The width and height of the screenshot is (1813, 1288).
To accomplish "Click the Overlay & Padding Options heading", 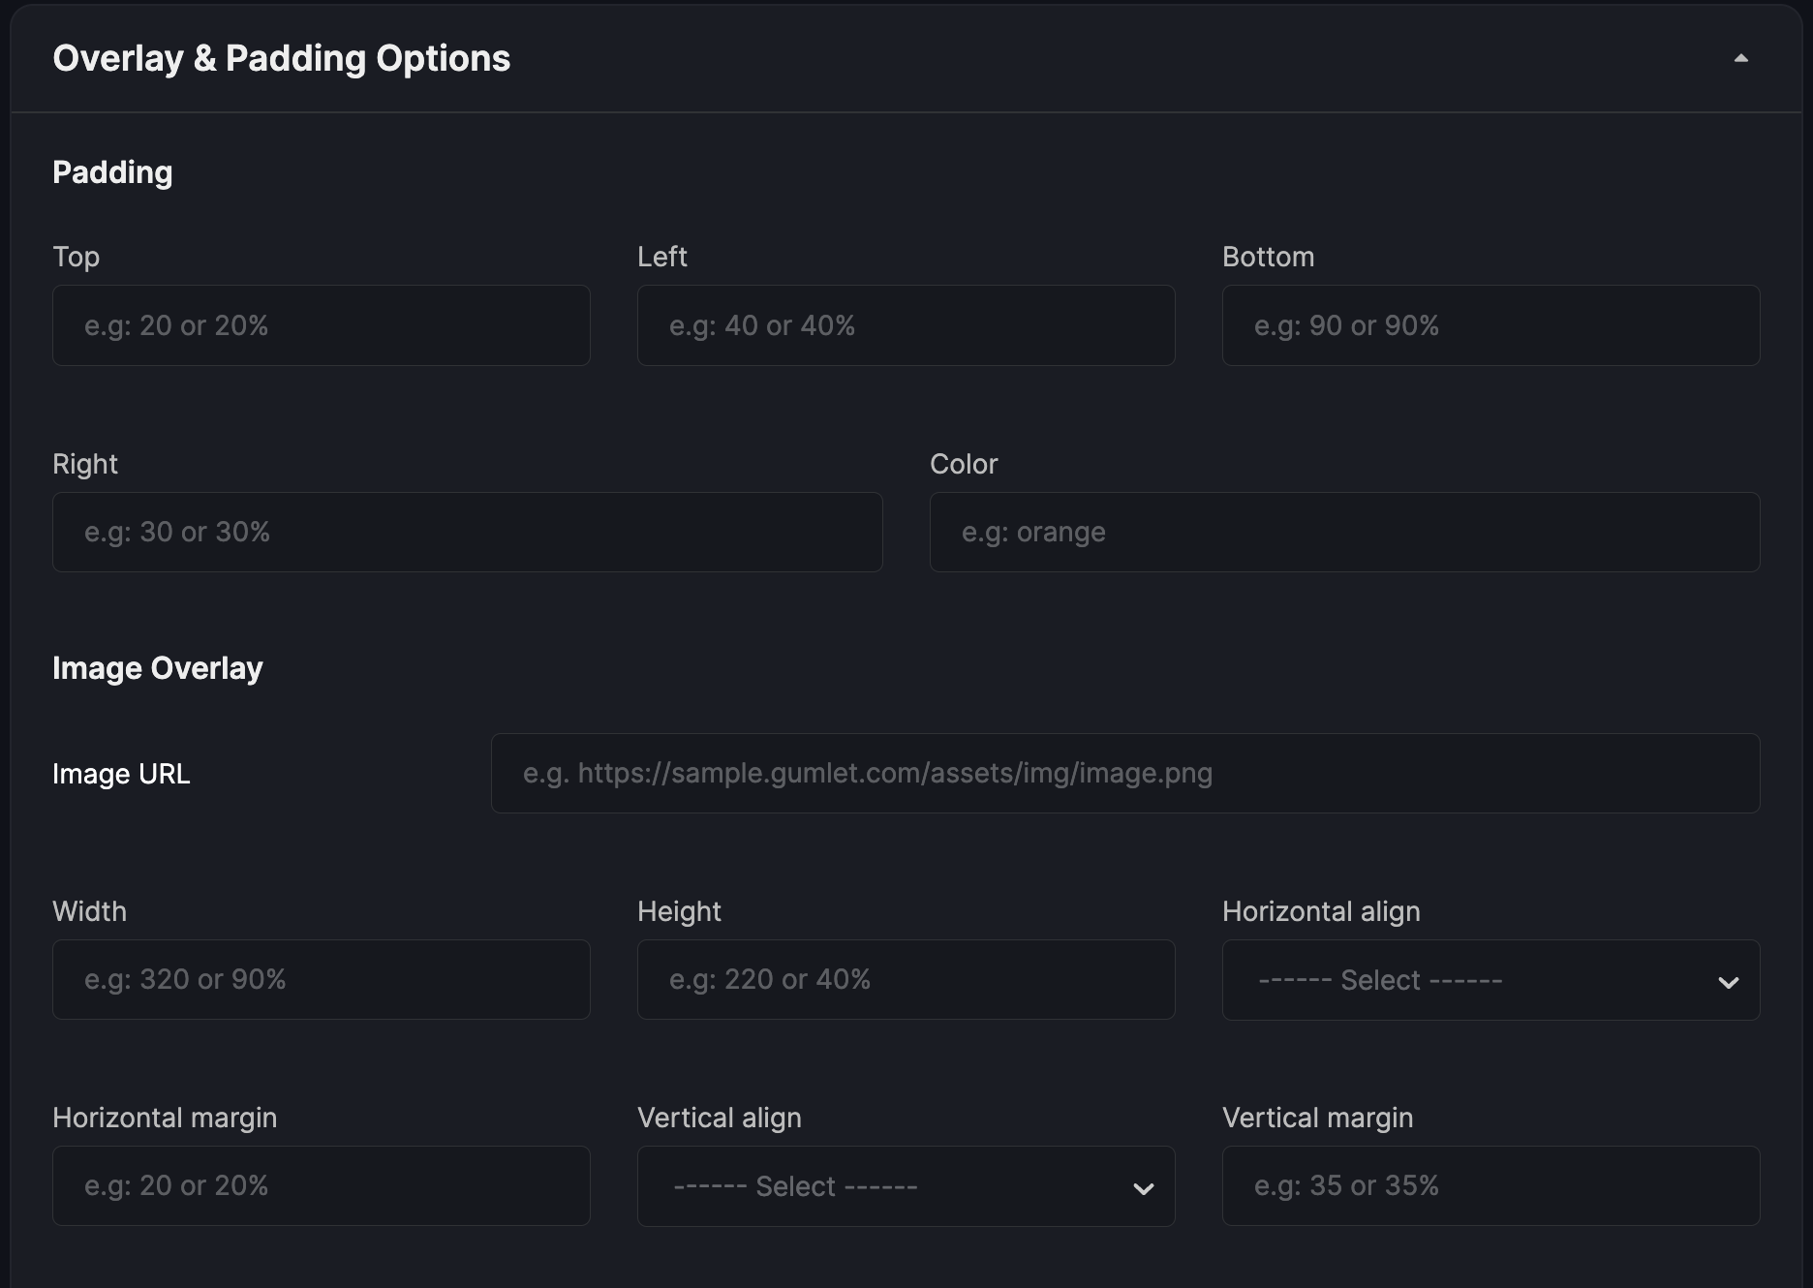I will [x=282, y=59].
